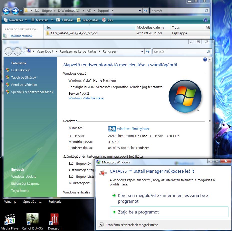This screenshot has height=231, width=232.
Task: Click search magnifier in System window
Action: pos(208,52)
